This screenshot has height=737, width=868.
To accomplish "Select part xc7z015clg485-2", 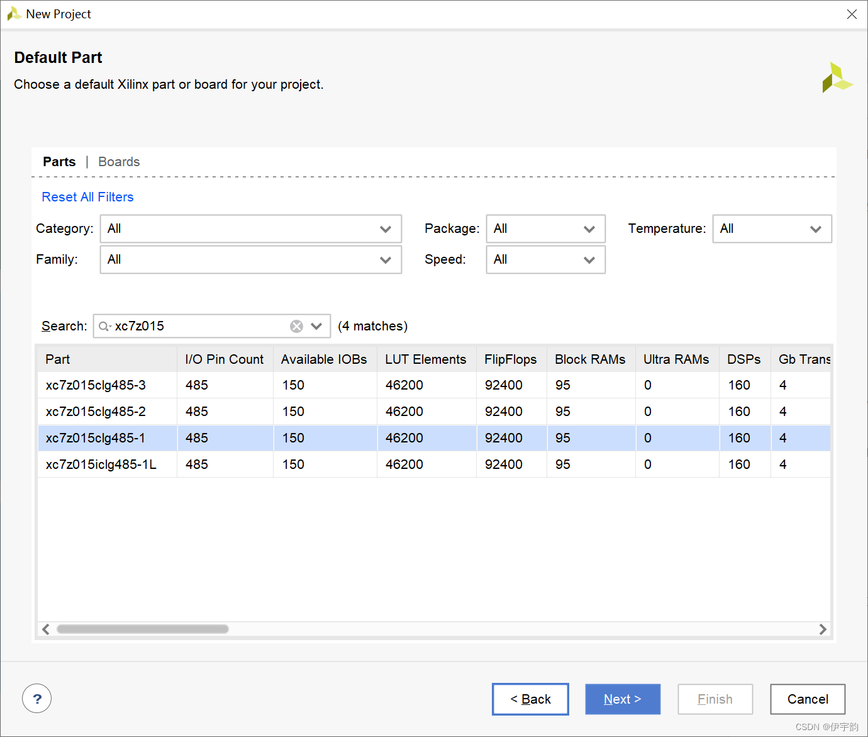I will click(x=96, y=412).
